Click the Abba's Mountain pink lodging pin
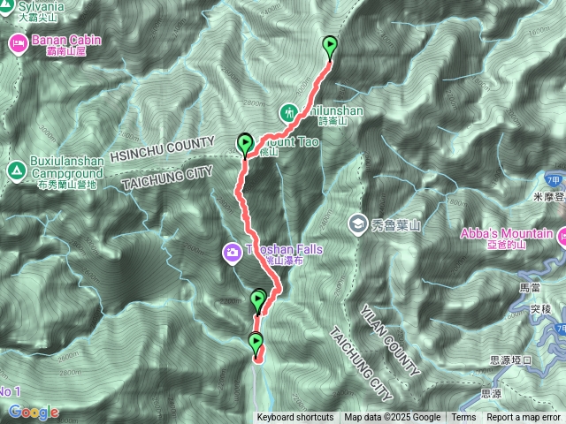 click(x=562, y=238)
